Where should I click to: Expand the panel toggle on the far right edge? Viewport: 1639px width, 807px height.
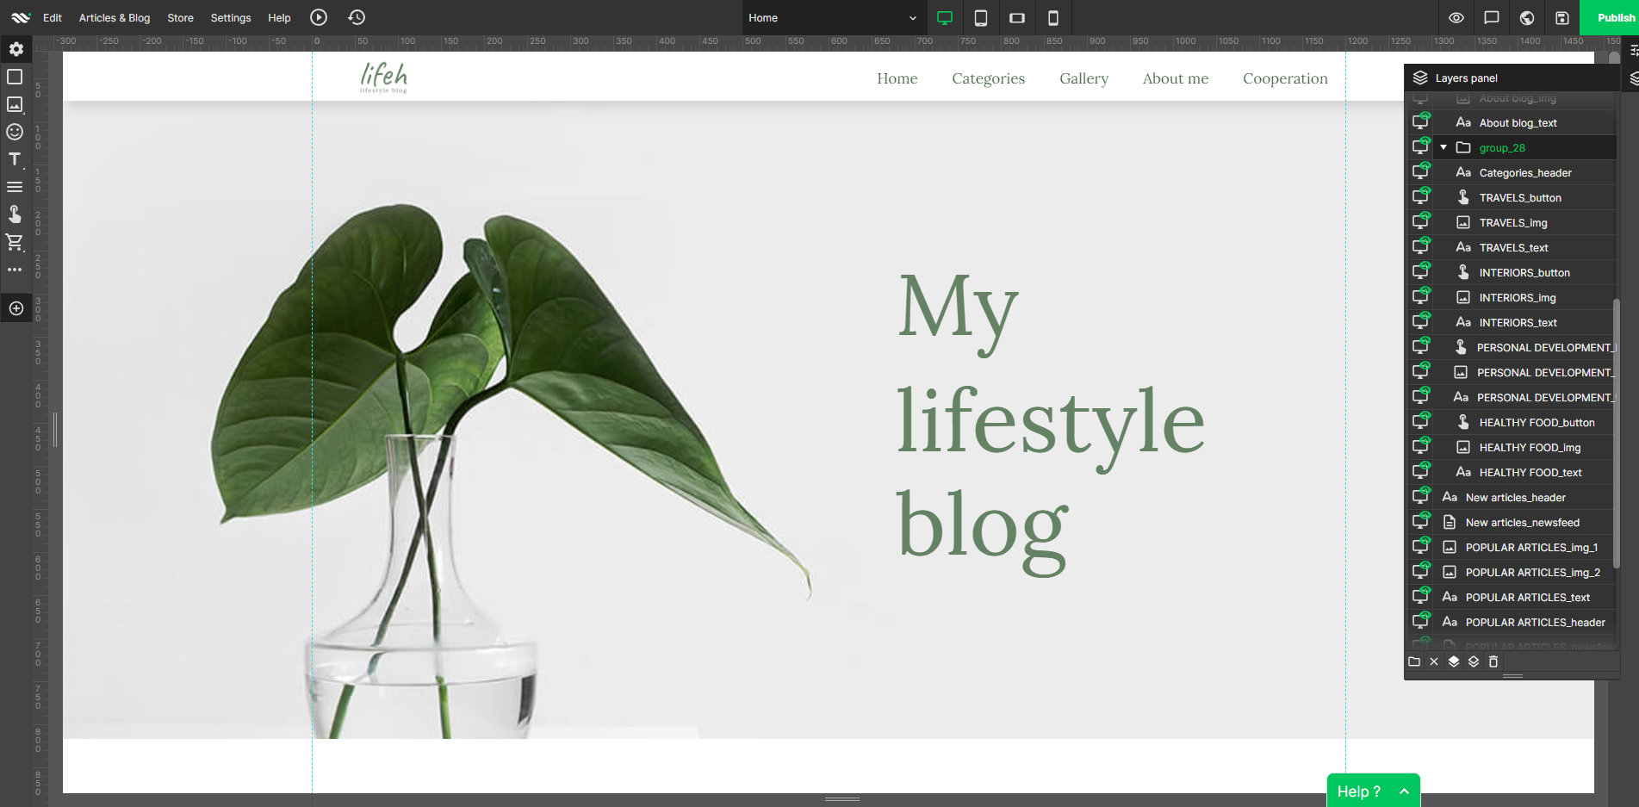[1633, 78]
